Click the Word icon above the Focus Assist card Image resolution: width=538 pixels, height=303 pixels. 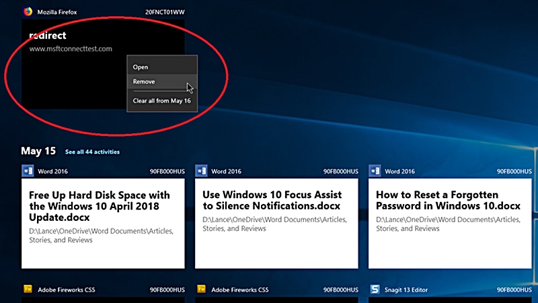coord(201,171)
